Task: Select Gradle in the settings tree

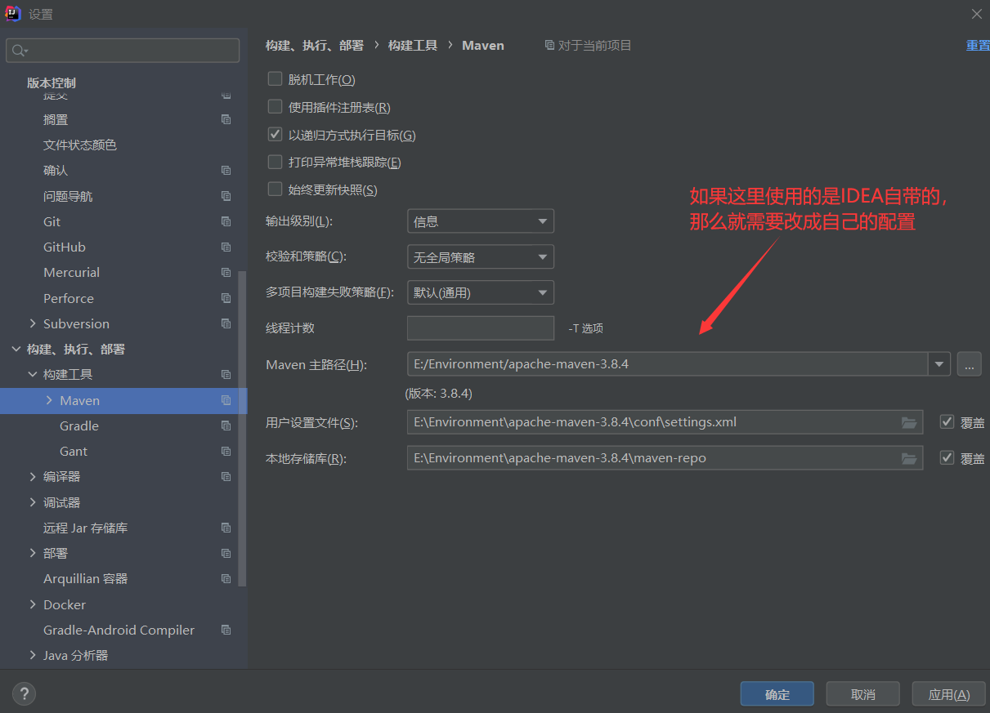Action: pos(79,426)
